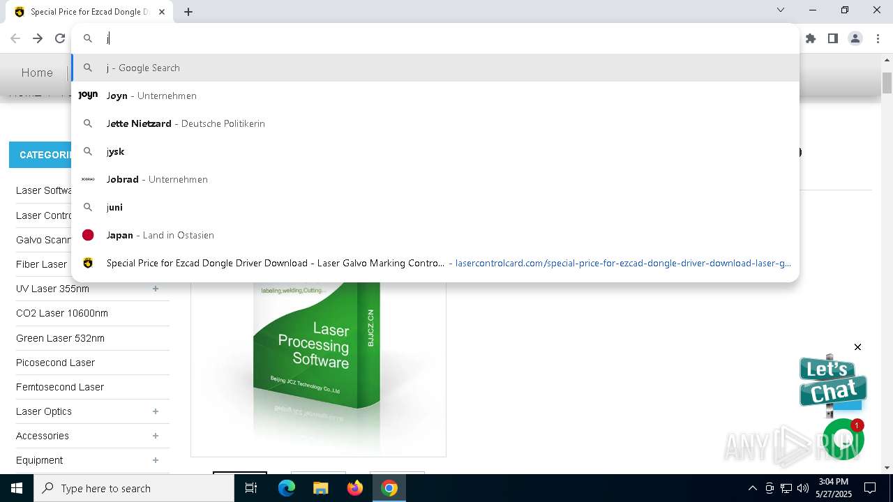Reload the page with refresh icon
893x502 pixels.
60,38
